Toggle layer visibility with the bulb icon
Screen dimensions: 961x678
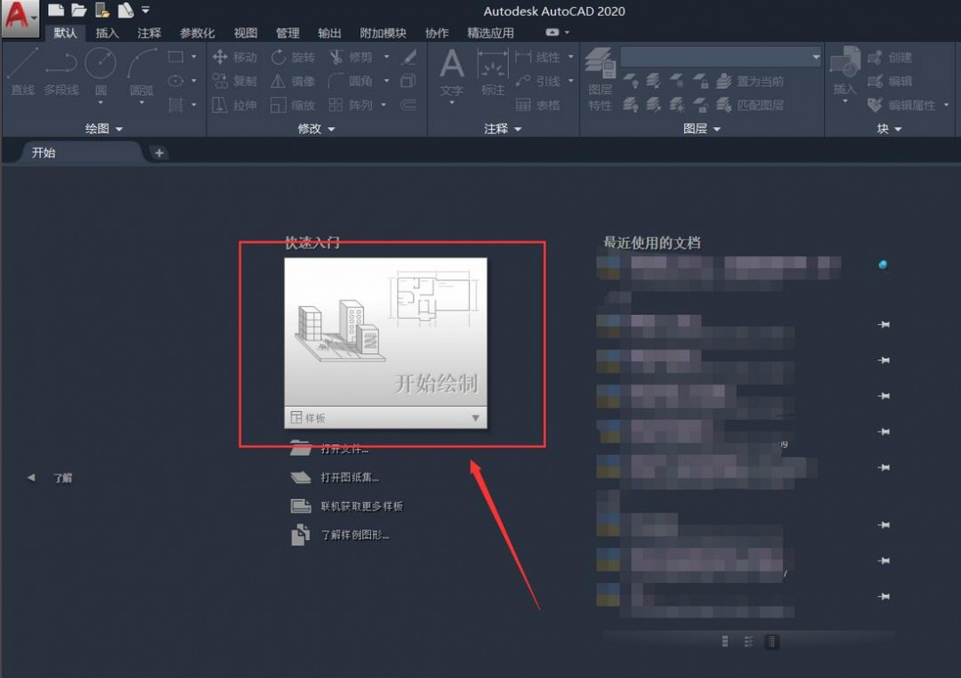[x=632, y=81]
